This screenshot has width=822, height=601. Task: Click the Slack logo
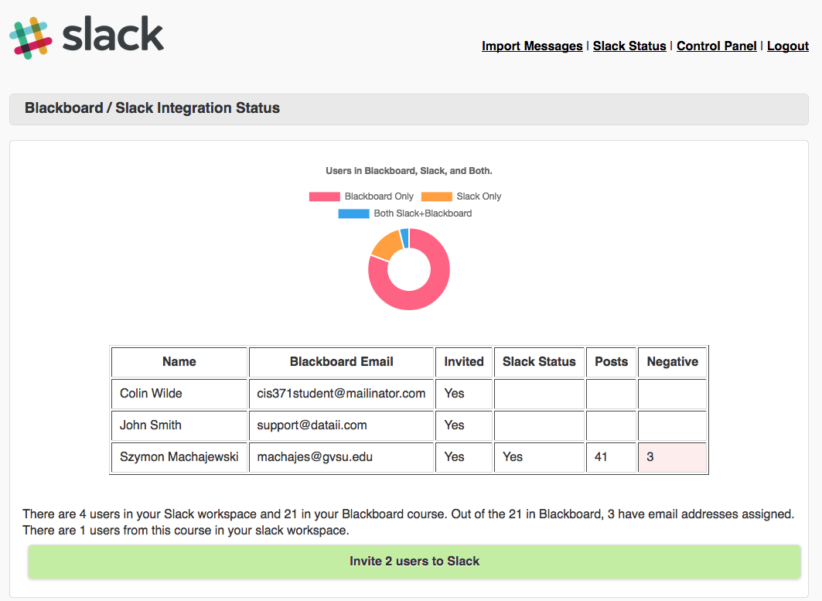pyautogui.click(x=87, y=36)
